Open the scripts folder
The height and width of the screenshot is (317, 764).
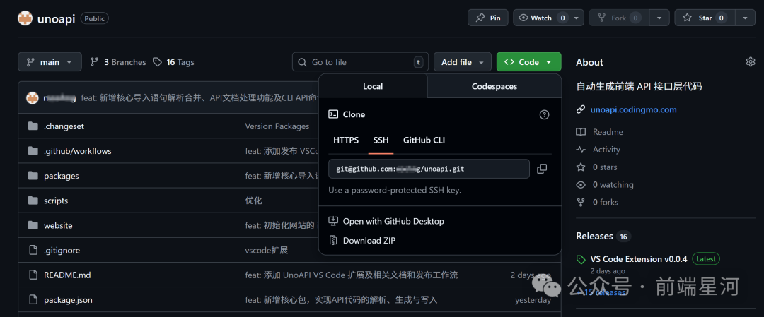56,201
